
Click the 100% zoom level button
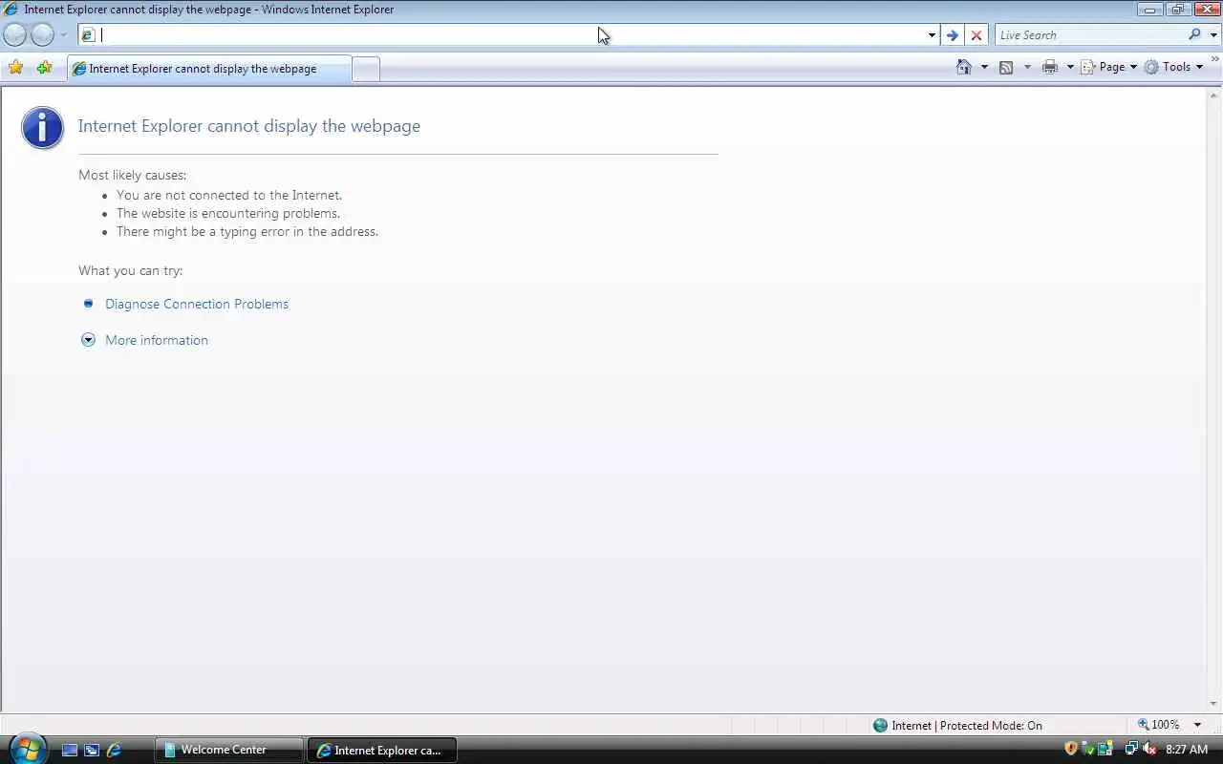[1157, 725]
